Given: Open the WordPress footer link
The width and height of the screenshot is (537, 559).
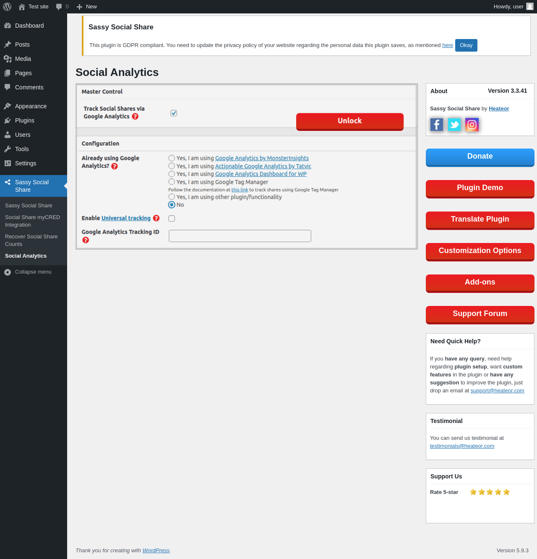Looking at the screenshot, I should [156, 551].
